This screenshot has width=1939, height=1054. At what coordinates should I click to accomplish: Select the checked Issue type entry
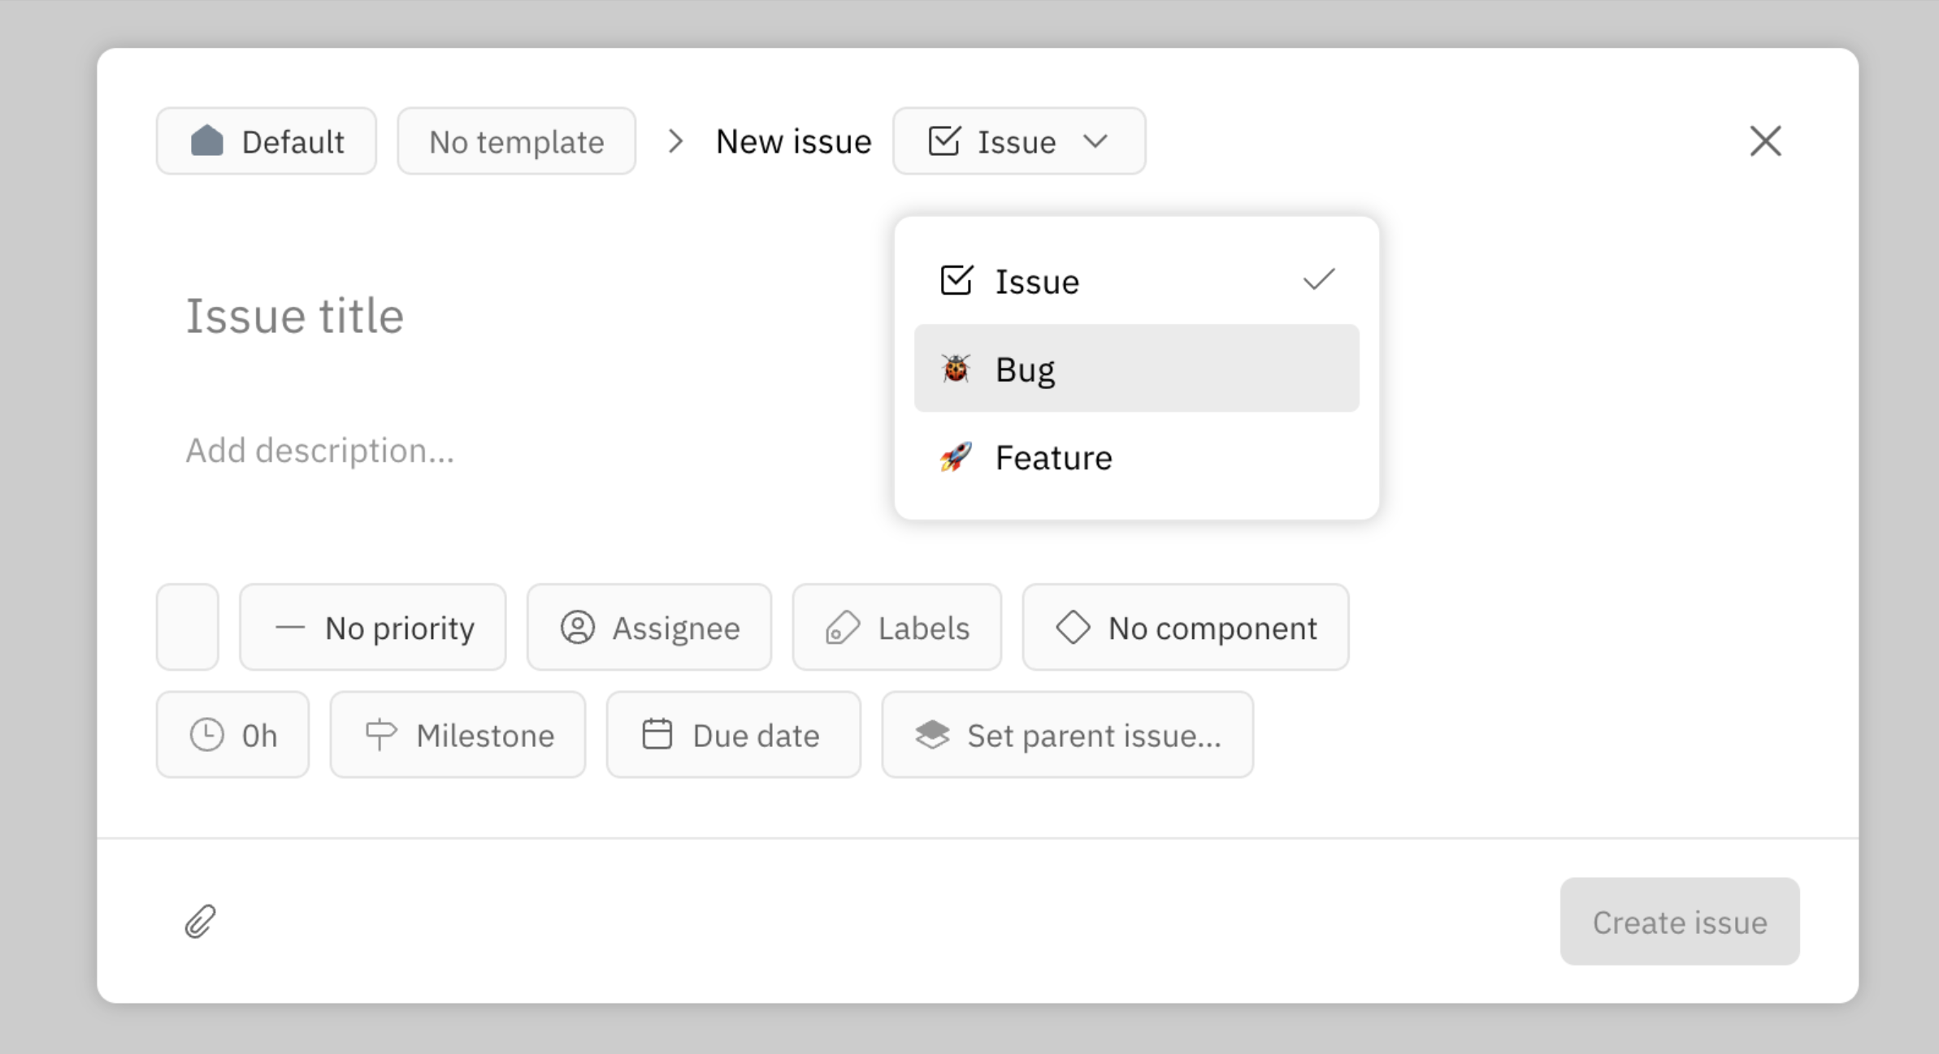pos(1036,281)
